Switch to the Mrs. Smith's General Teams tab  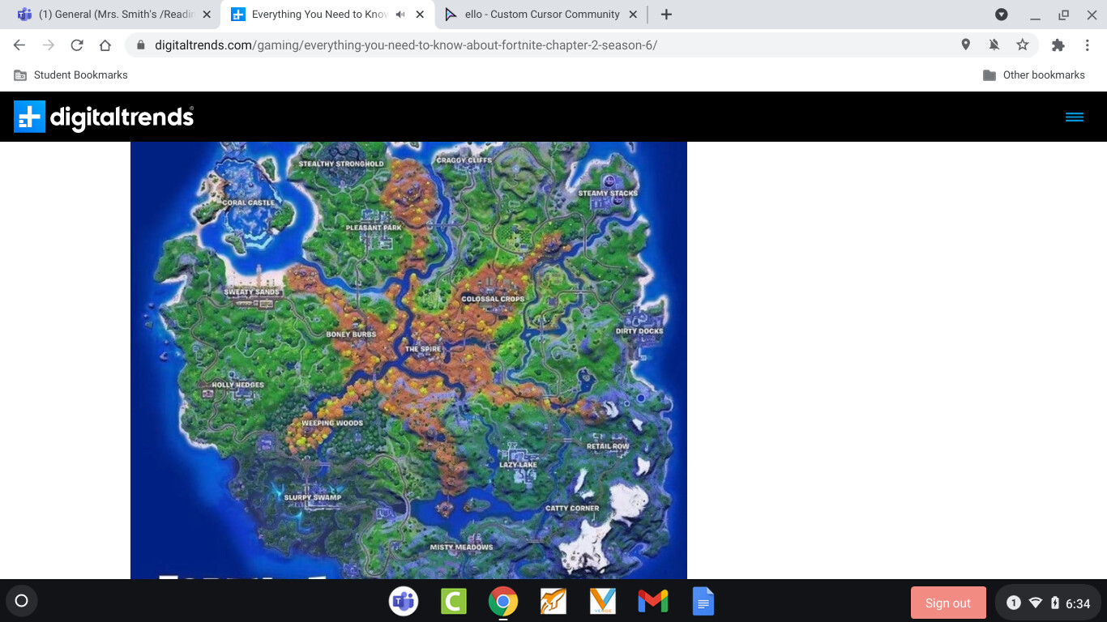(113, 15)
